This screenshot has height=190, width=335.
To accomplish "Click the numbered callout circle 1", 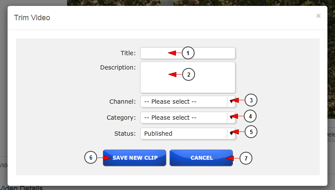I will [x=188, y=53].
